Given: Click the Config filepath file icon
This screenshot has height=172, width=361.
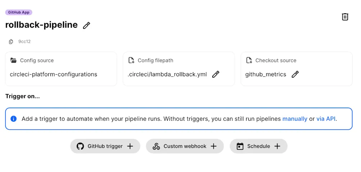Looking at the screenshot, I should tap(131, 60).
